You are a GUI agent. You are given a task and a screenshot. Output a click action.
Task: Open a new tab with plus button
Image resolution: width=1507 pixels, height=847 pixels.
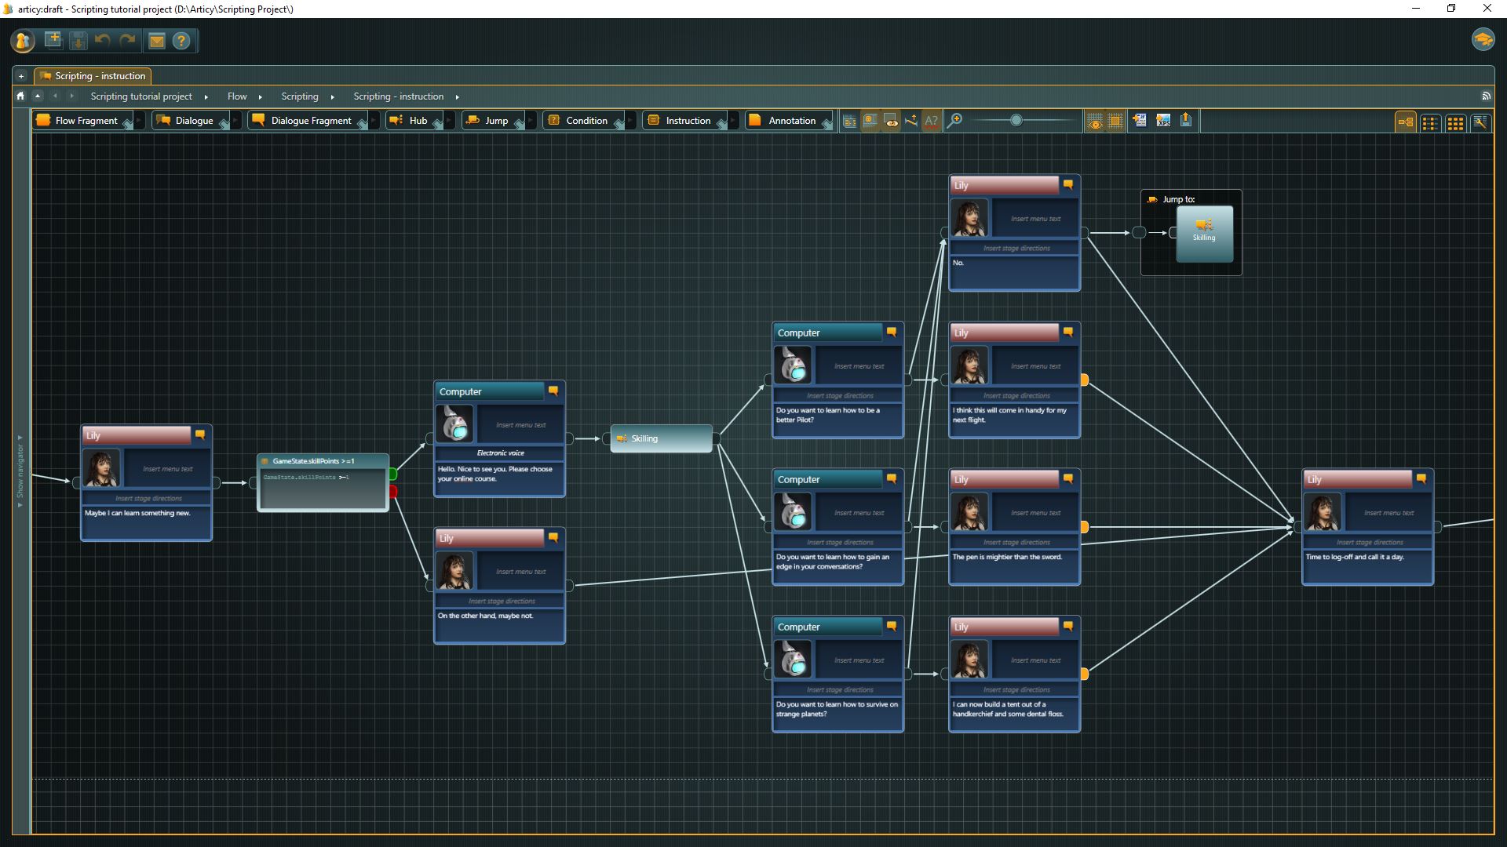point(21,76)
